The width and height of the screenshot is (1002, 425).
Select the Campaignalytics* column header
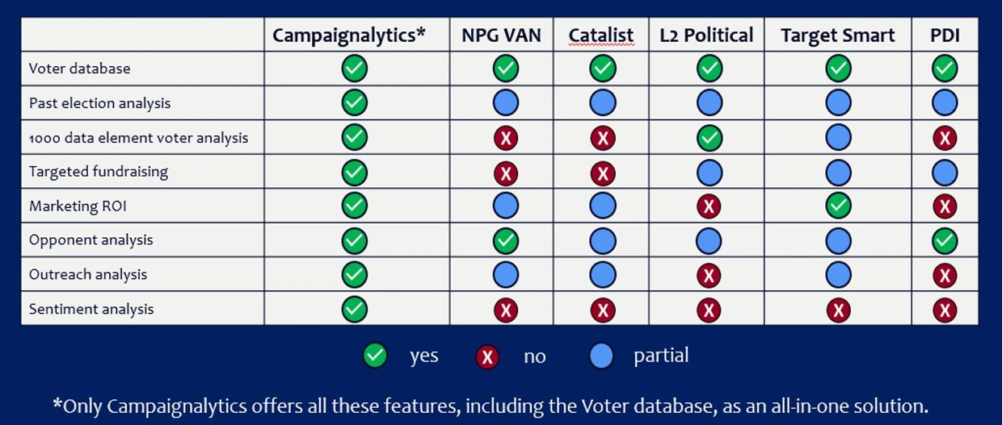348,35
